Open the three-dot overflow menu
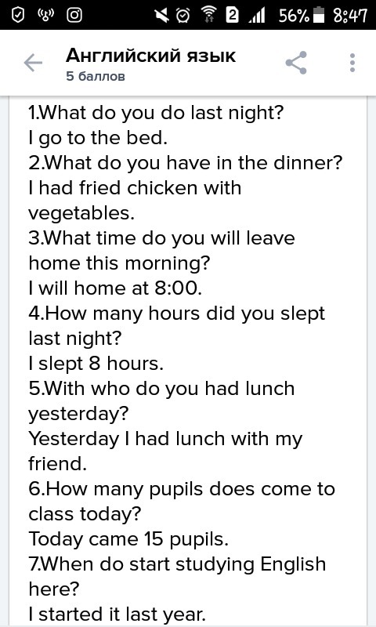This screenshot has width=376, height=627. coord(352,63)
